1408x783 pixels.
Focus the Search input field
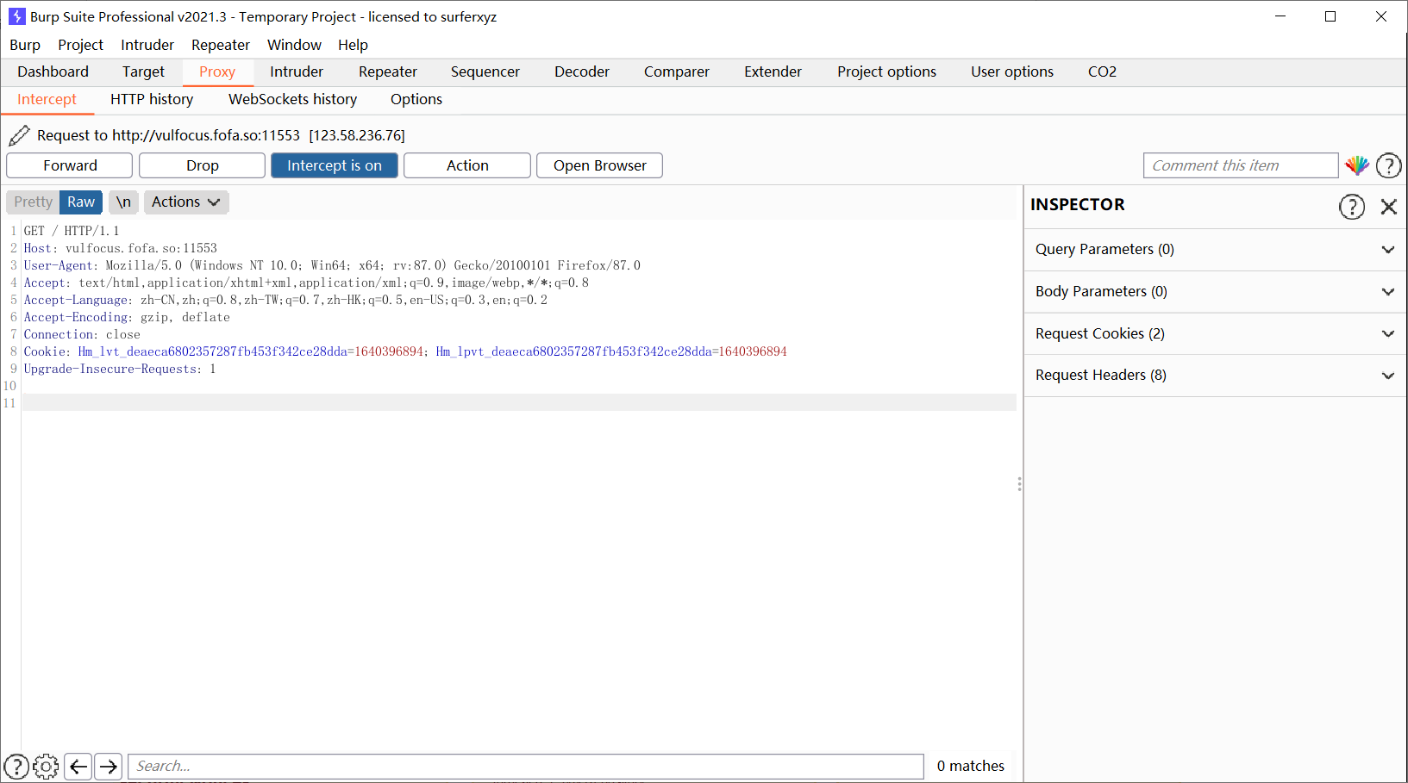click(x=526, y=766)
